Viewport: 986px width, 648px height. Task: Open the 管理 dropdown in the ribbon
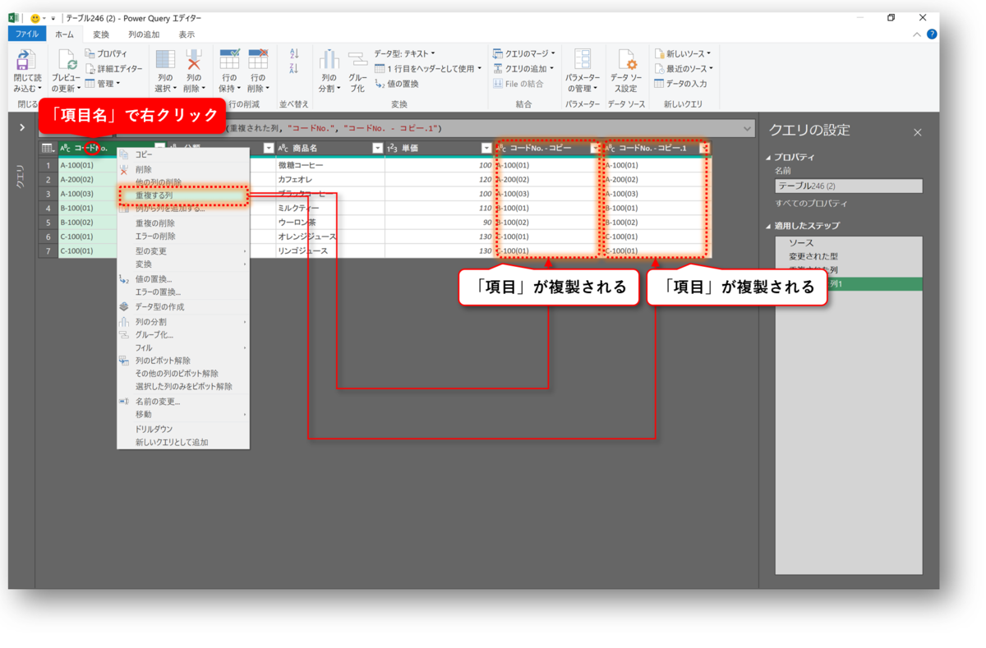[103, 84]
